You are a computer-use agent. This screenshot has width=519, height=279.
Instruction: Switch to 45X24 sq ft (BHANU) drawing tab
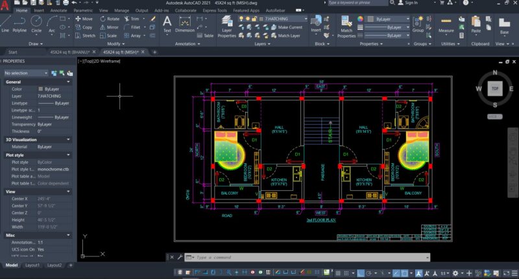point(70,52)
